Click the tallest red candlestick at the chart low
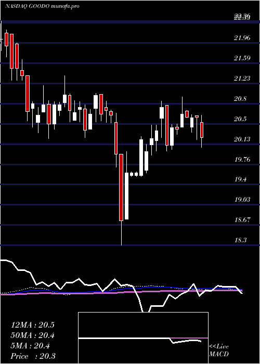The height and width of the screenshot is (364, 260). click(121, 187)
